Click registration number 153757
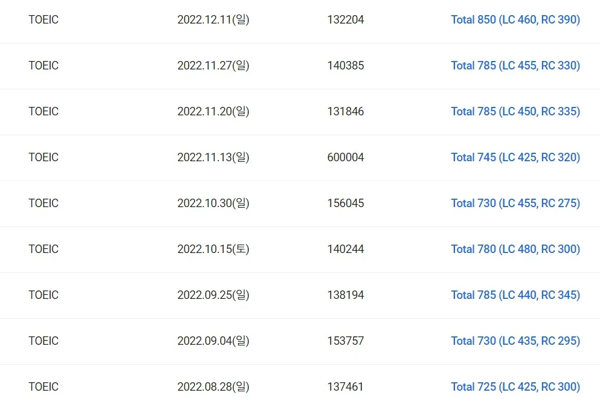 click(x=346, y=341)
